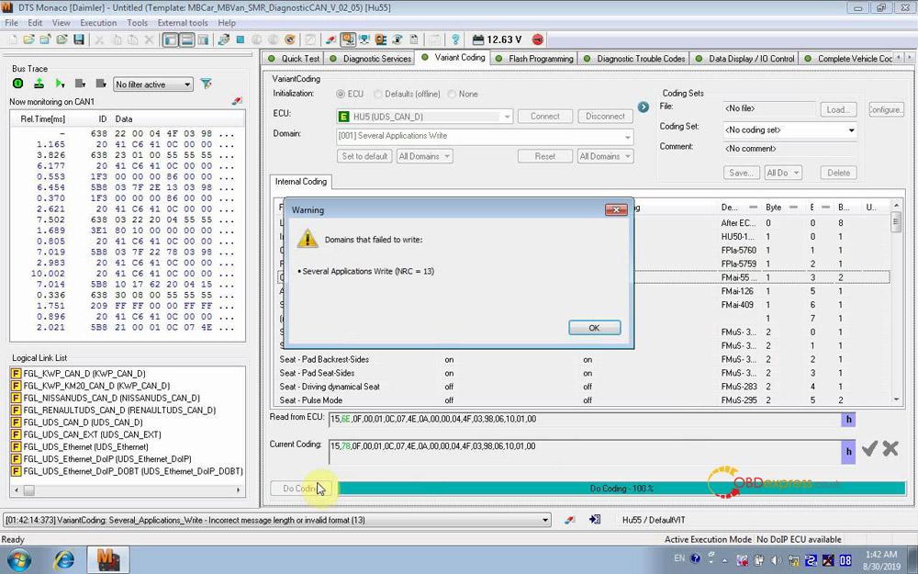This screenshot has width=918, height=574.
Task: Click the eraser icon above the Bus Trace table
Action: [237, 101]
